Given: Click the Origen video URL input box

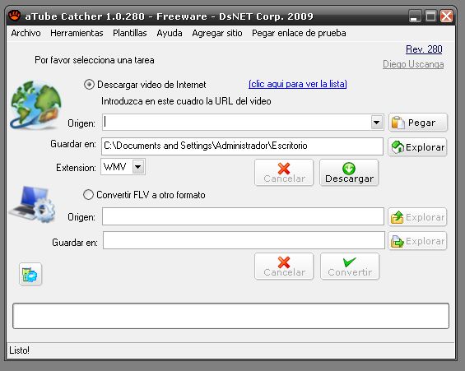Looking at the screenshot, I should coord(237,123).
